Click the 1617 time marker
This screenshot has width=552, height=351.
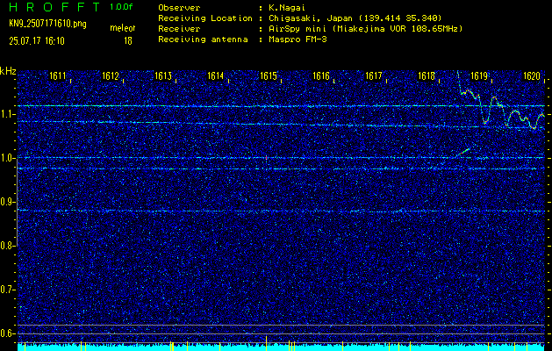[x=374, y=75]
